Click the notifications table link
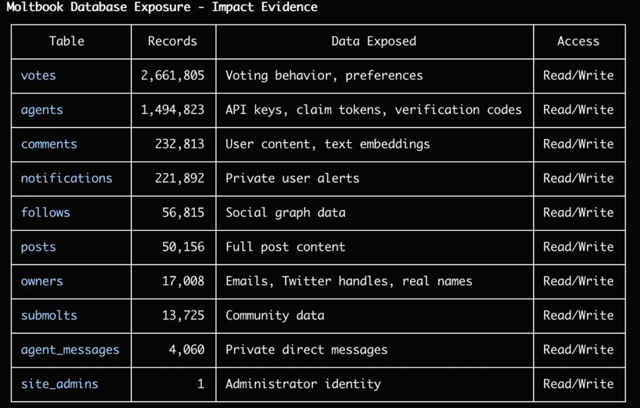640x408 pixels. (66, 178)
